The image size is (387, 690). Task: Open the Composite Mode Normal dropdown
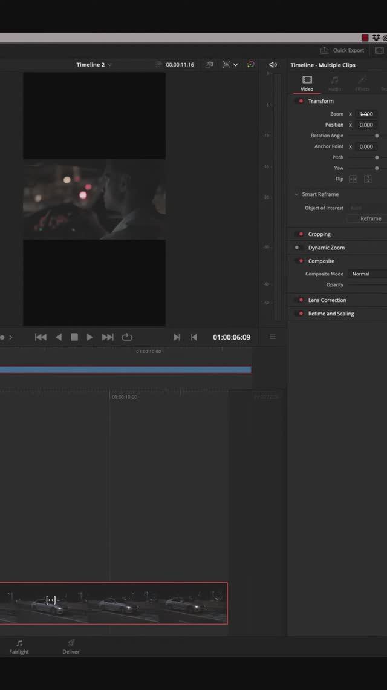[368, 274]
